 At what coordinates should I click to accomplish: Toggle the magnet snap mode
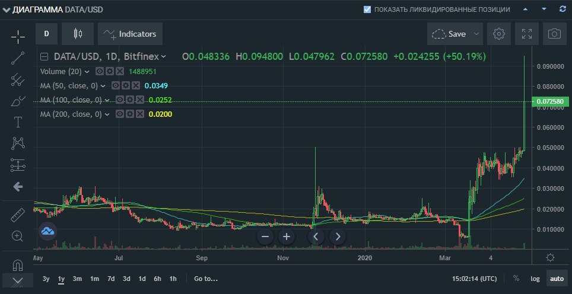click(x=18, y=264)
